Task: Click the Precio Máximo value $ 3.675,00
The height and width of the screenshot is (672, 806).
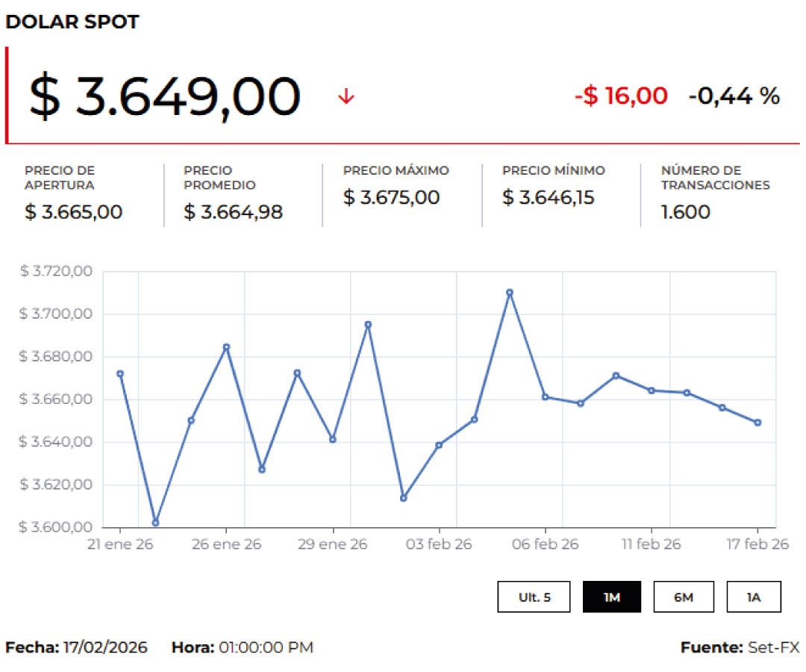Action: point(392,198)
